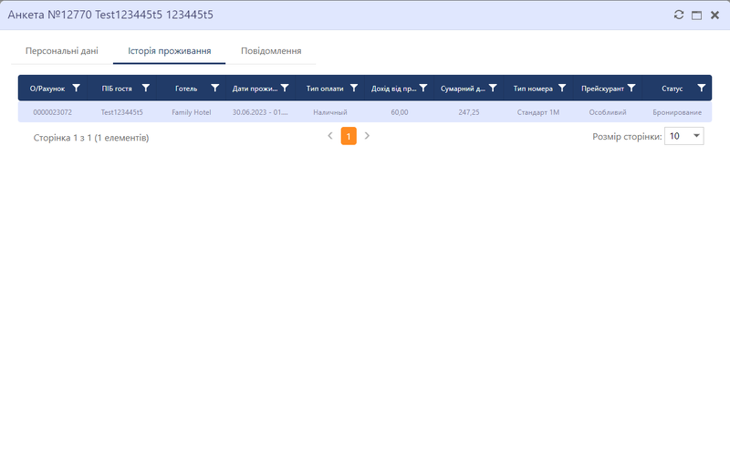This screenshot has width=730, height=470.
Task: Close the Анкета №12770 dialog
Action: (714, 16)
